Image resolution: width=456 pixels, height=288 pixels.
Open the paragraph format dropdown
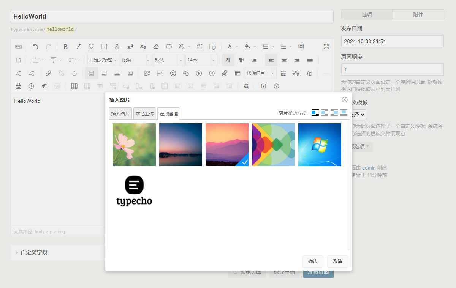coord(136,60)
